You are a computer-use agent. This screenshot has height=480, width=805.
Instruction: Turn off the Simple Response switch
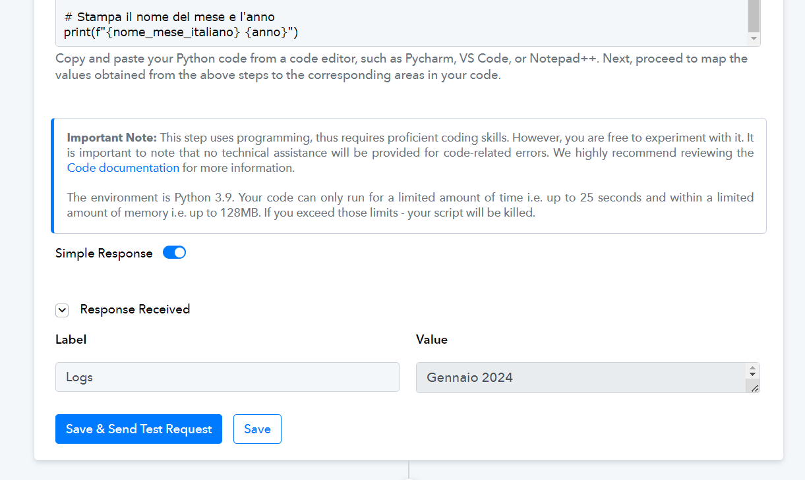[x=175, y=253]
